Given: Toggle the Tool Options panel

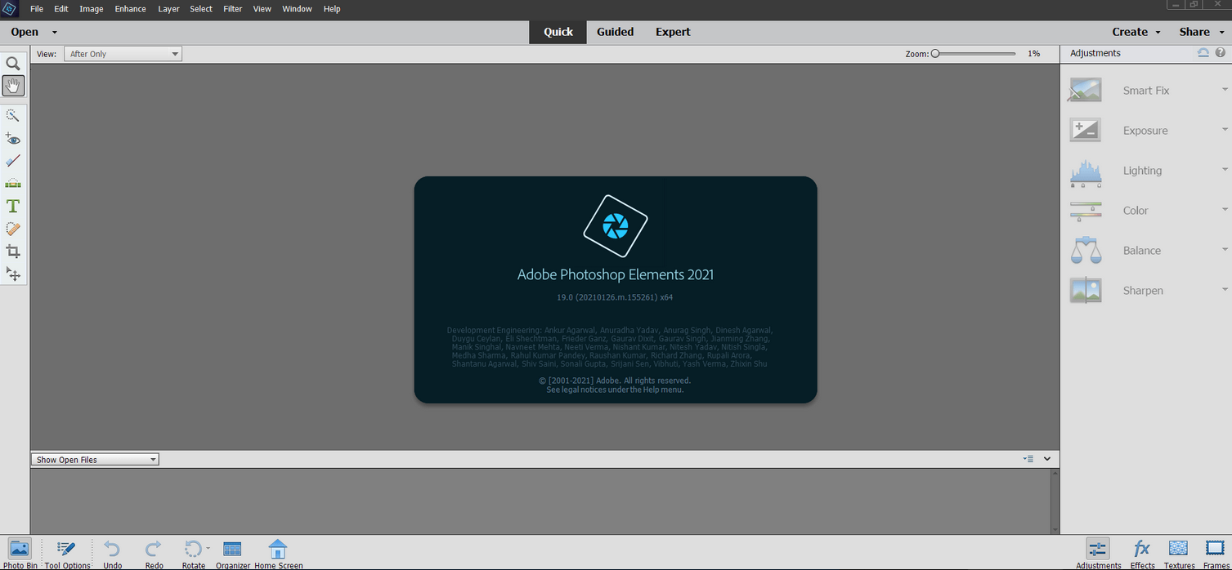Looking at the screenshot, I should [x=67, y=553].
